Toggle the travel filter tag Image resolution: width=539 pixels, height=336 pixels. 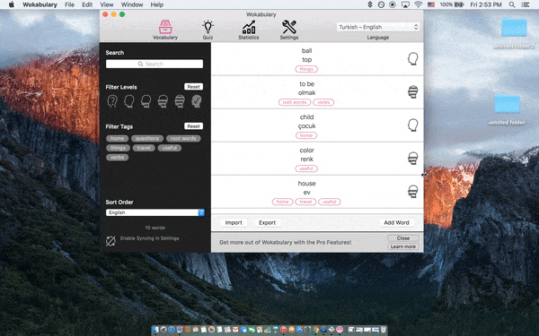click(x=144, y=148)
